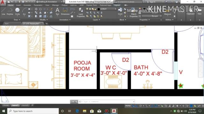Open the lower ByLayer linetype dropdown
This screenshot has height=114, width=204.
152,16
